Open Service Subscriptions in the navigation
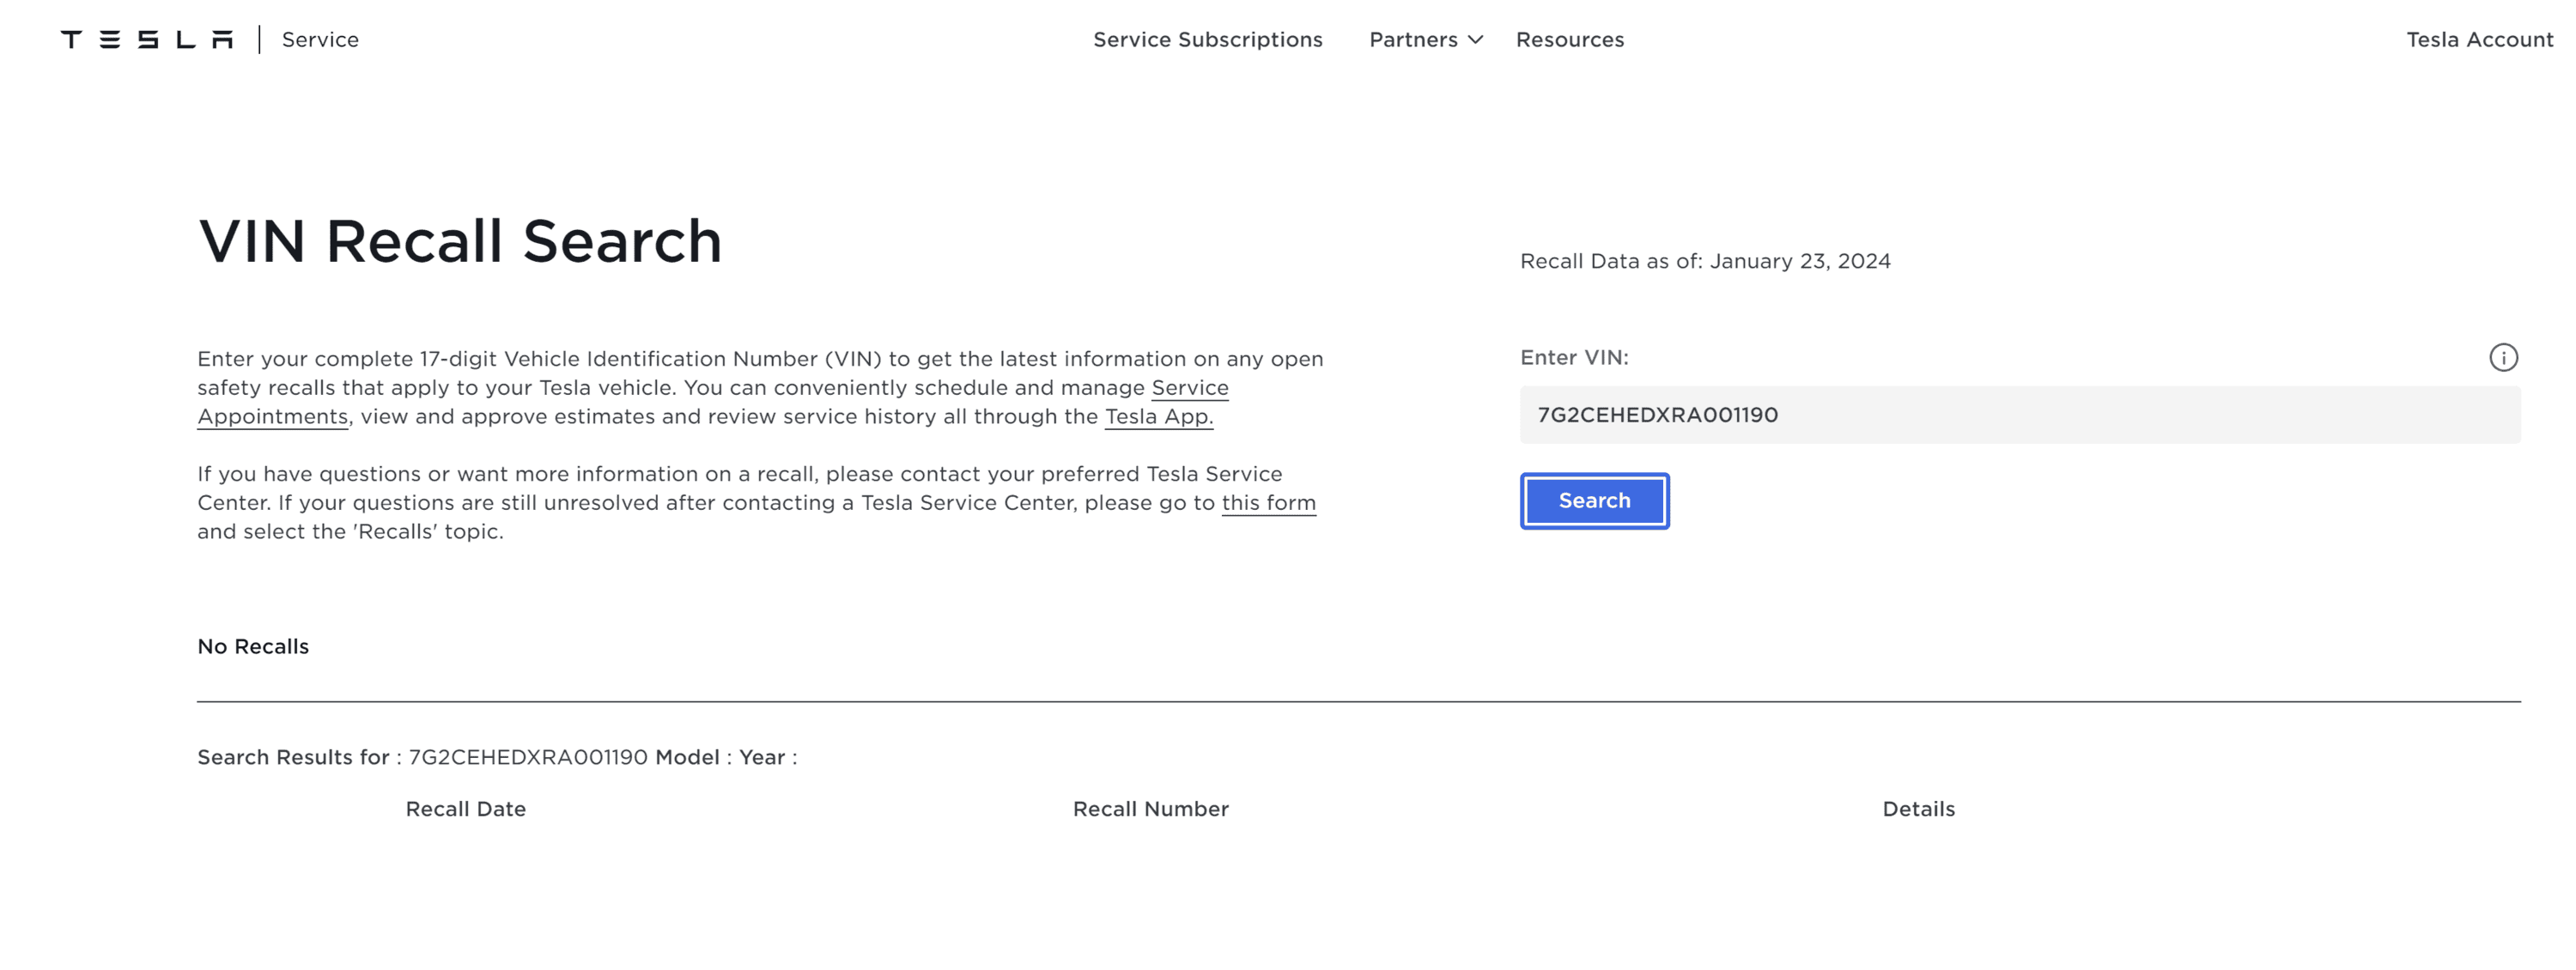 pyautogui.click(x=1207, y=40)
